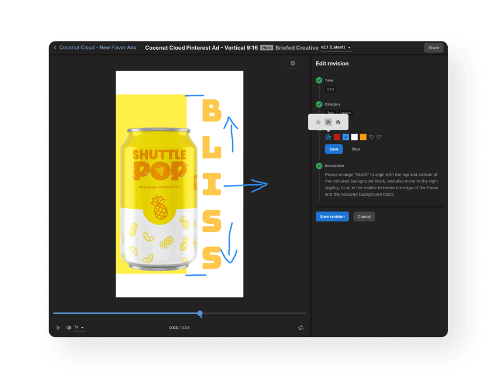Click the timeline scrubber handle

tap(200, 313)
